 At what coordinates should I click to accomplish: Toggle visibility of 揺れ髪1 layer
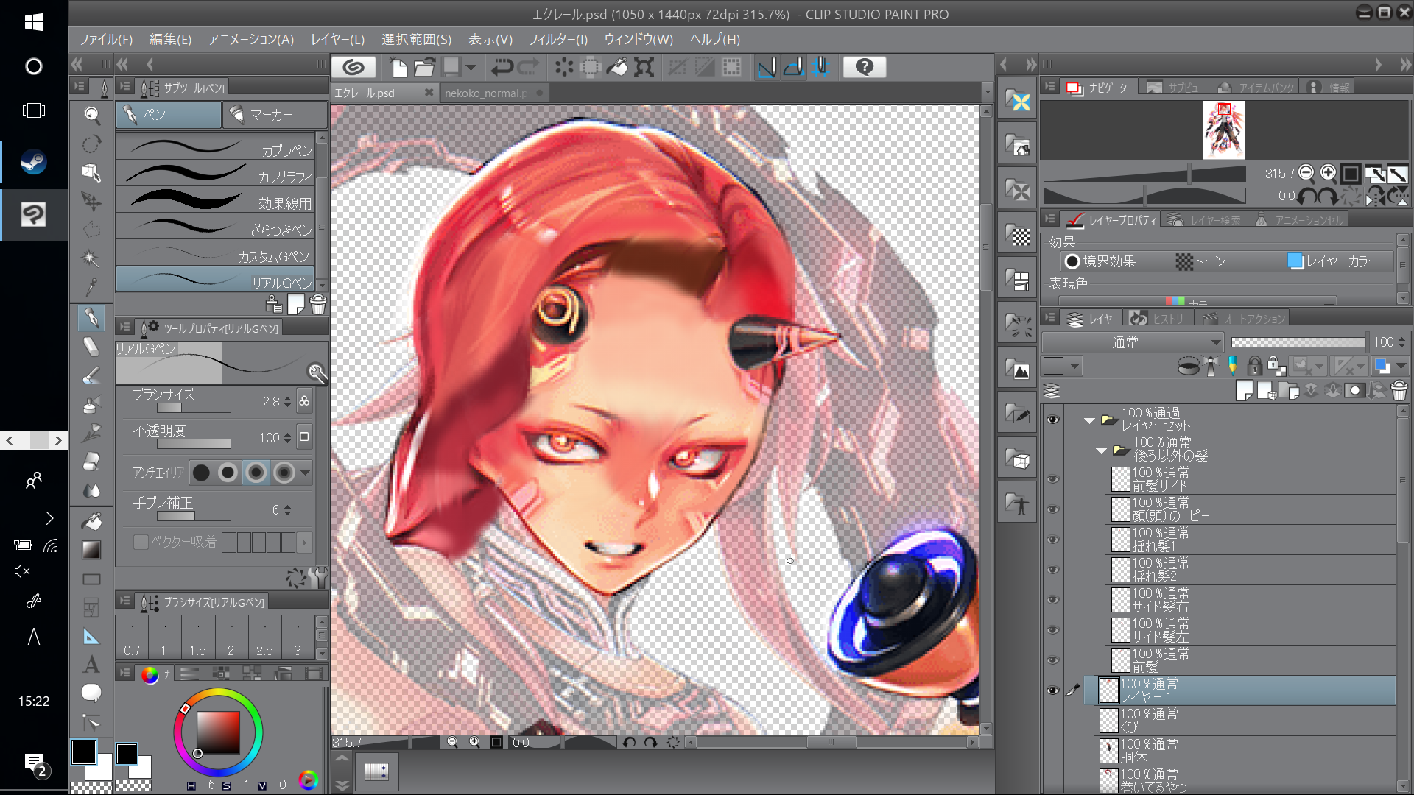(1053, 540)
